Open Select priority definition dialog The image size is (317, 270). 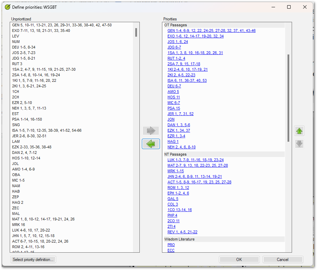click(33, 259)
